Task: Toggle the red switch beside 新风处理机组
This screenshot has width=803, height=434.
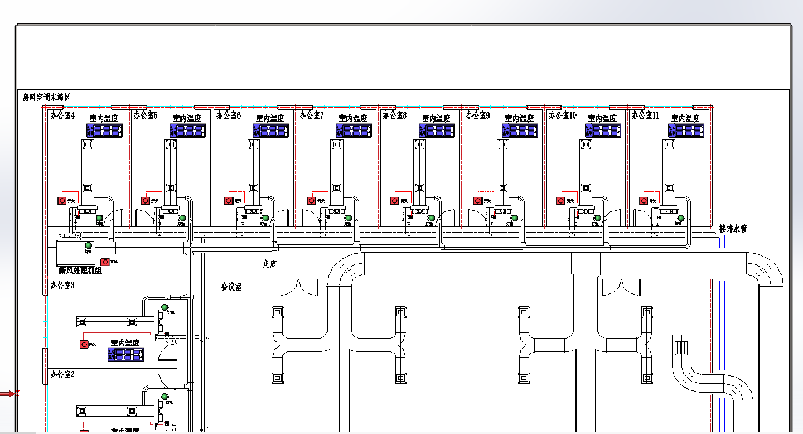Action: [105, 262]
